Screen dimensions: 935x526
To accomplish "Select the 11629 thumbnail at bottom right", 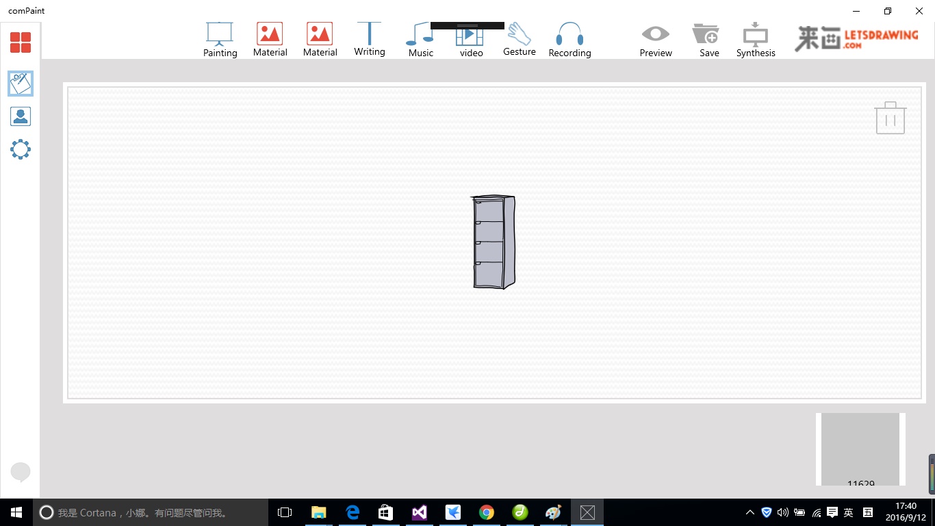I will 860,449.
